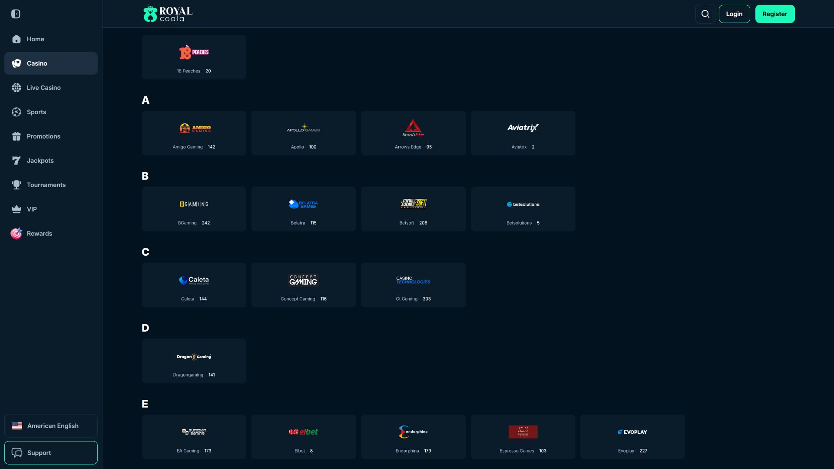Click the VIP crown icon
The width and height of the screenshot is (834, 469).
[x=17, y=209]
